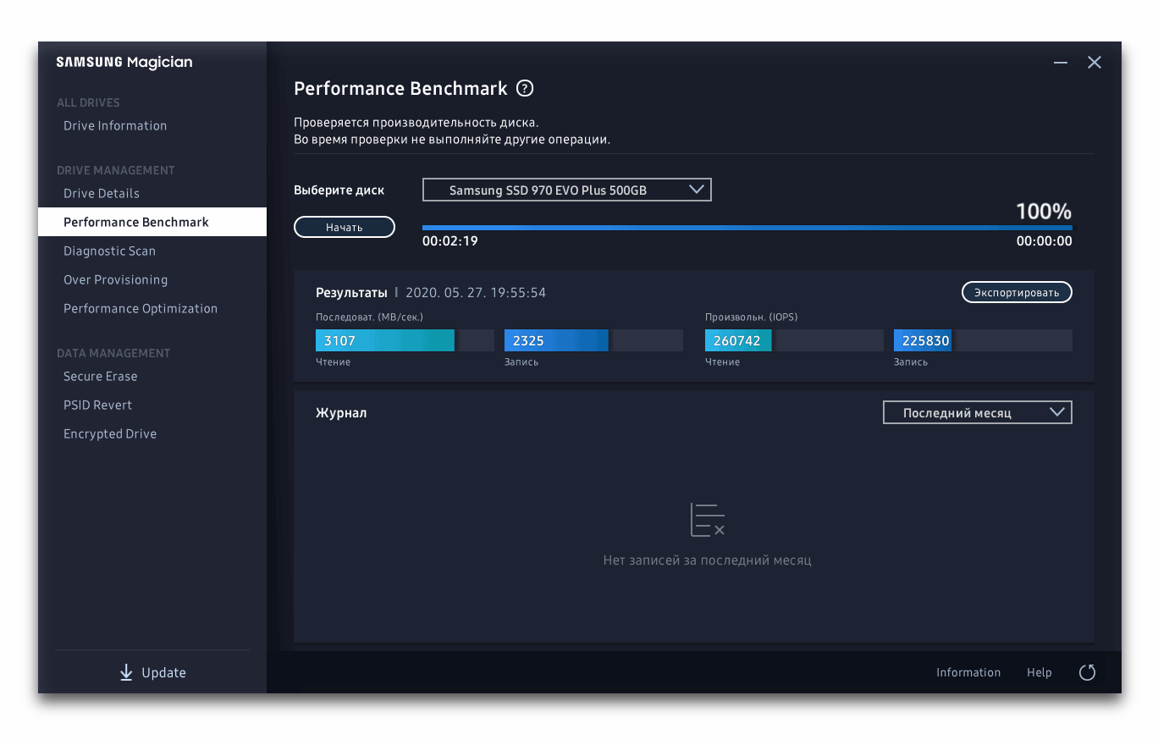Image resolution: width=1158 pixels, height=745 pixels.
Task: Click the Последоват. (МВ/сек.) label
Action: (x=369, y=317)
